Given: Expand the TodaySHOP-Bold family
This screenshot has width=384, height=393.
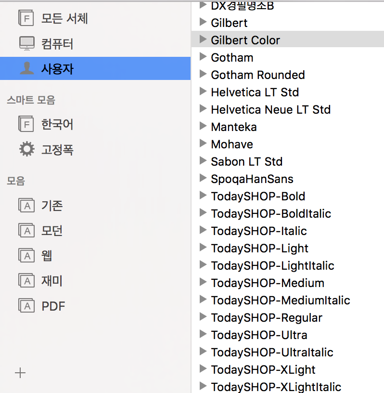Looking at the screenshot, I should point(203,195).
